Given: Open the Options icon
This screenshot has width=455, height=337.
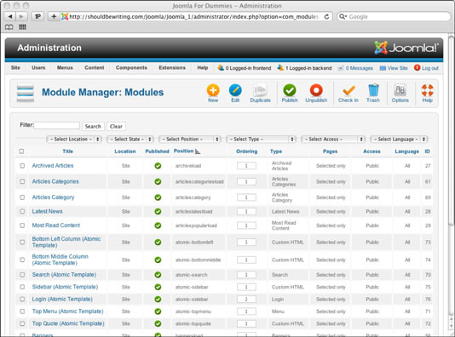Looking at the screenshot, I should (400, 90).
